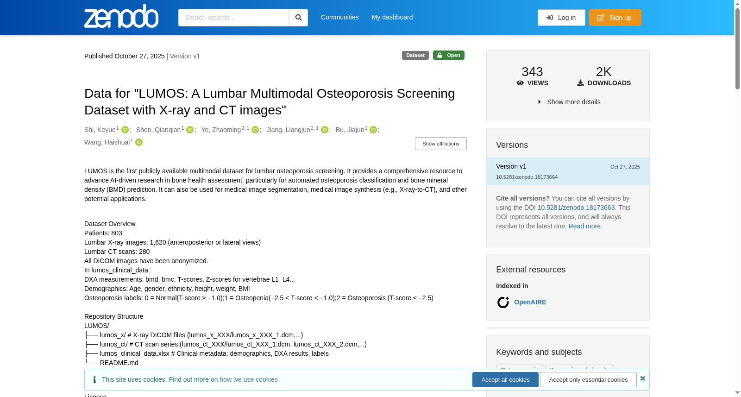Open Wang, Haishuai's ORCID icon
The height and width of the screenshot is (397, 741).
point(139,143)
